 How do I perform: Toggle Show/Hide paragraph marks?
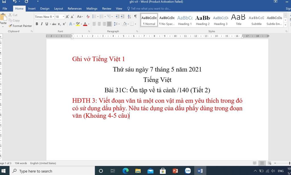(x=136, y=16)
